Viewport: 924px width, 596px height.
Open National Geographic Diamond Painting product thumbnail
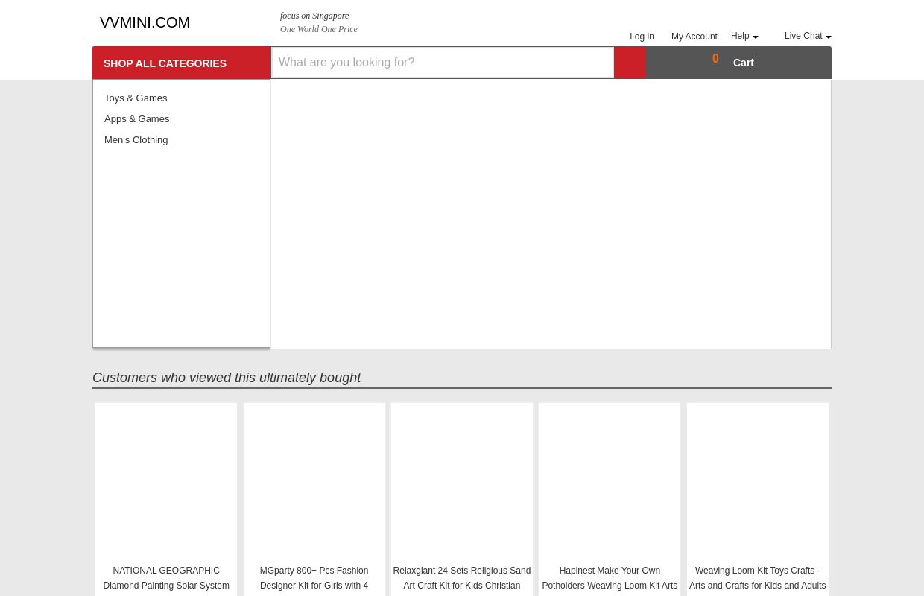(166, 481)
